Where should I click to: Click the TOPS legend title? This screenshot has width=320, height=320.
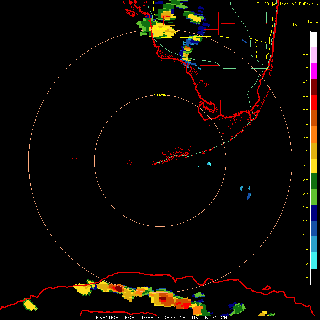(x=313, y=21)
